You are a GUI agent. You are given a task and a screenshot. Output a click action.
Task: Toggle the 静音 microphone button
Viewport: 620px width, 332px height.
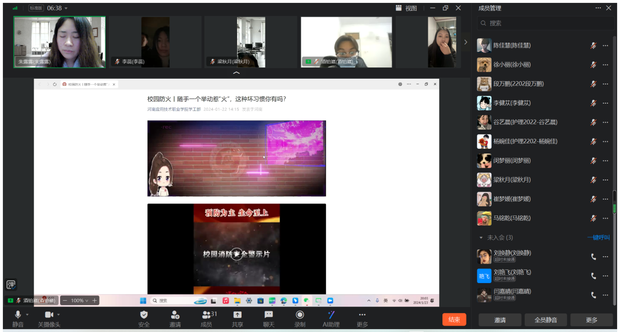[18, 315]
